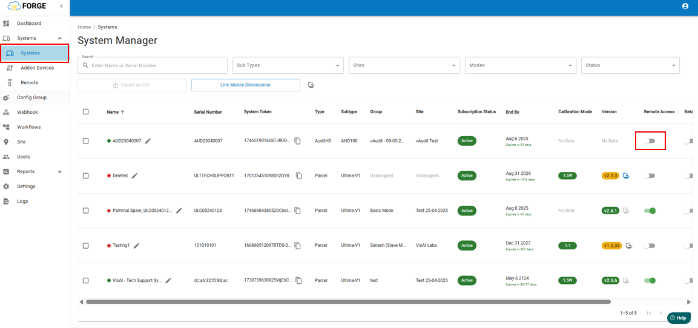Disable Remote Access for Pammal Spare system

[x=650, y=211]
